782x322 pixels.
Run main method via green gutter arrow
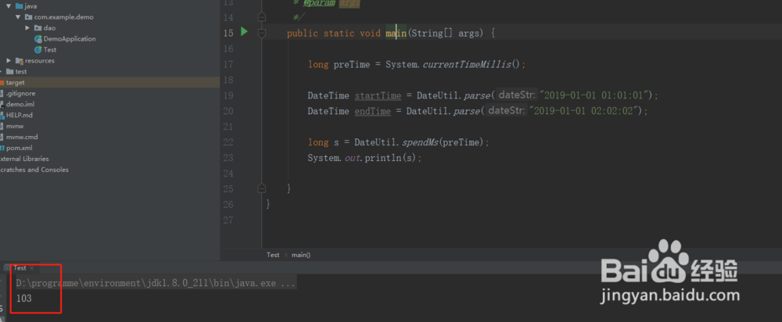(244, 32)
